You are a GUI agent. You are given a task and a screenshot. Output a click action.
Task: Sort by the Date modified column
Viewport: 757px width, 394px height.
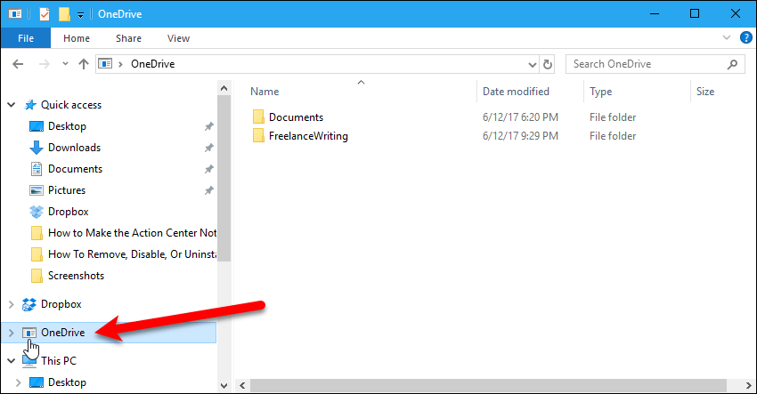(x=516, y=91)
